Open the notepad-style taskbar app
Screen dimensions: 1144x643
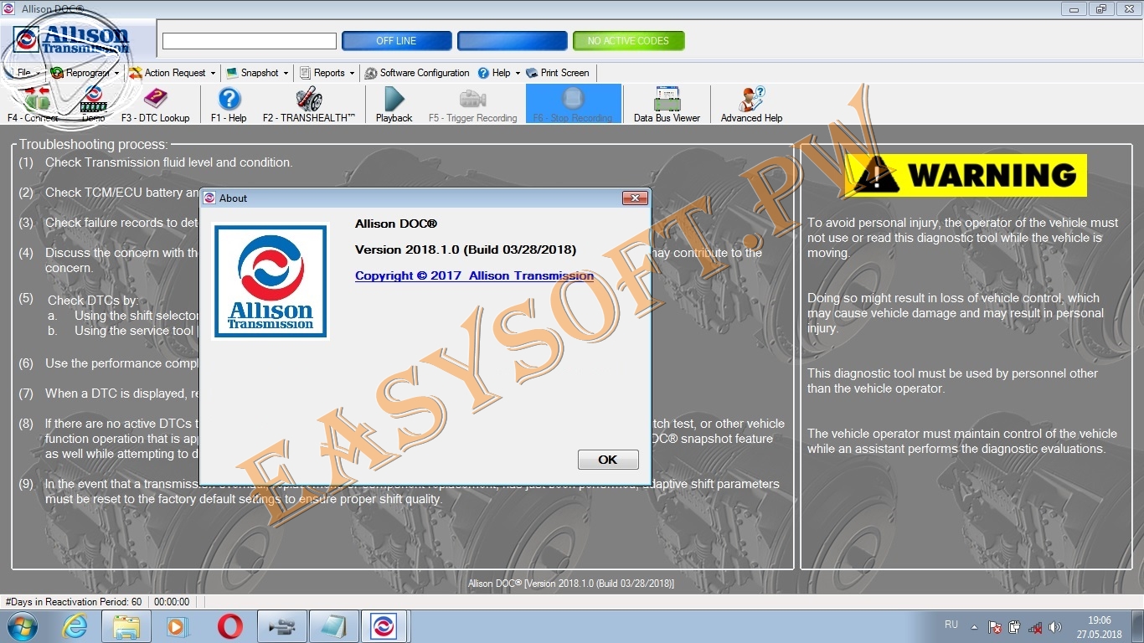(x=333, y=626)
